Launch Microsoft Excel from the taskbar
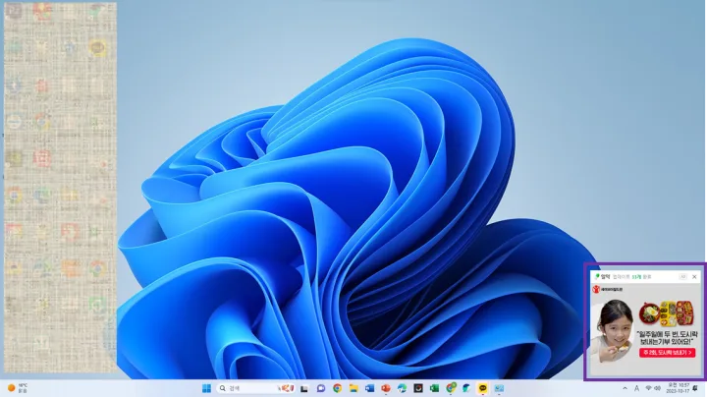 coord(434,388)
